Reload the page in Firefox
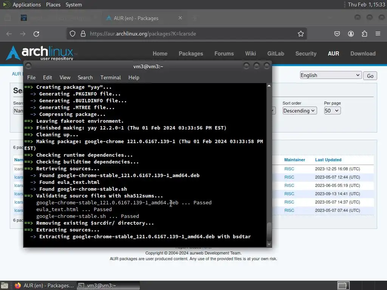Screen dimensions: 387x290 [36, 34]
